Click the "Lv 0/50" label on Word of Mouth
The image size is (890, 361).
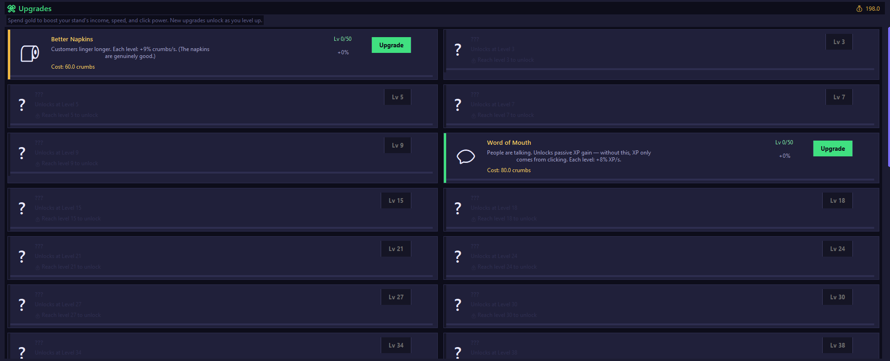point(784,142)
